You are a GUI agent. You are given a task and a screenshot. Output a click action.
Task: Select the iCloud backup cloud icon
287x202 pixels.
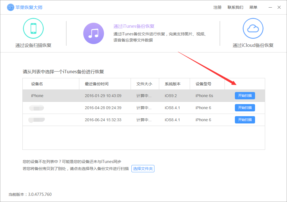(253, 28)
